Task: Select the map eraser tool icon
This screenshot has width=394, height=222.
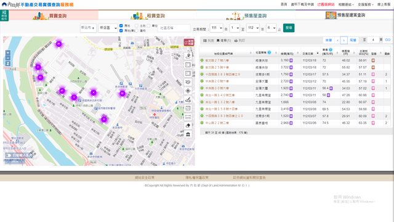Action: tap(188, 126)
